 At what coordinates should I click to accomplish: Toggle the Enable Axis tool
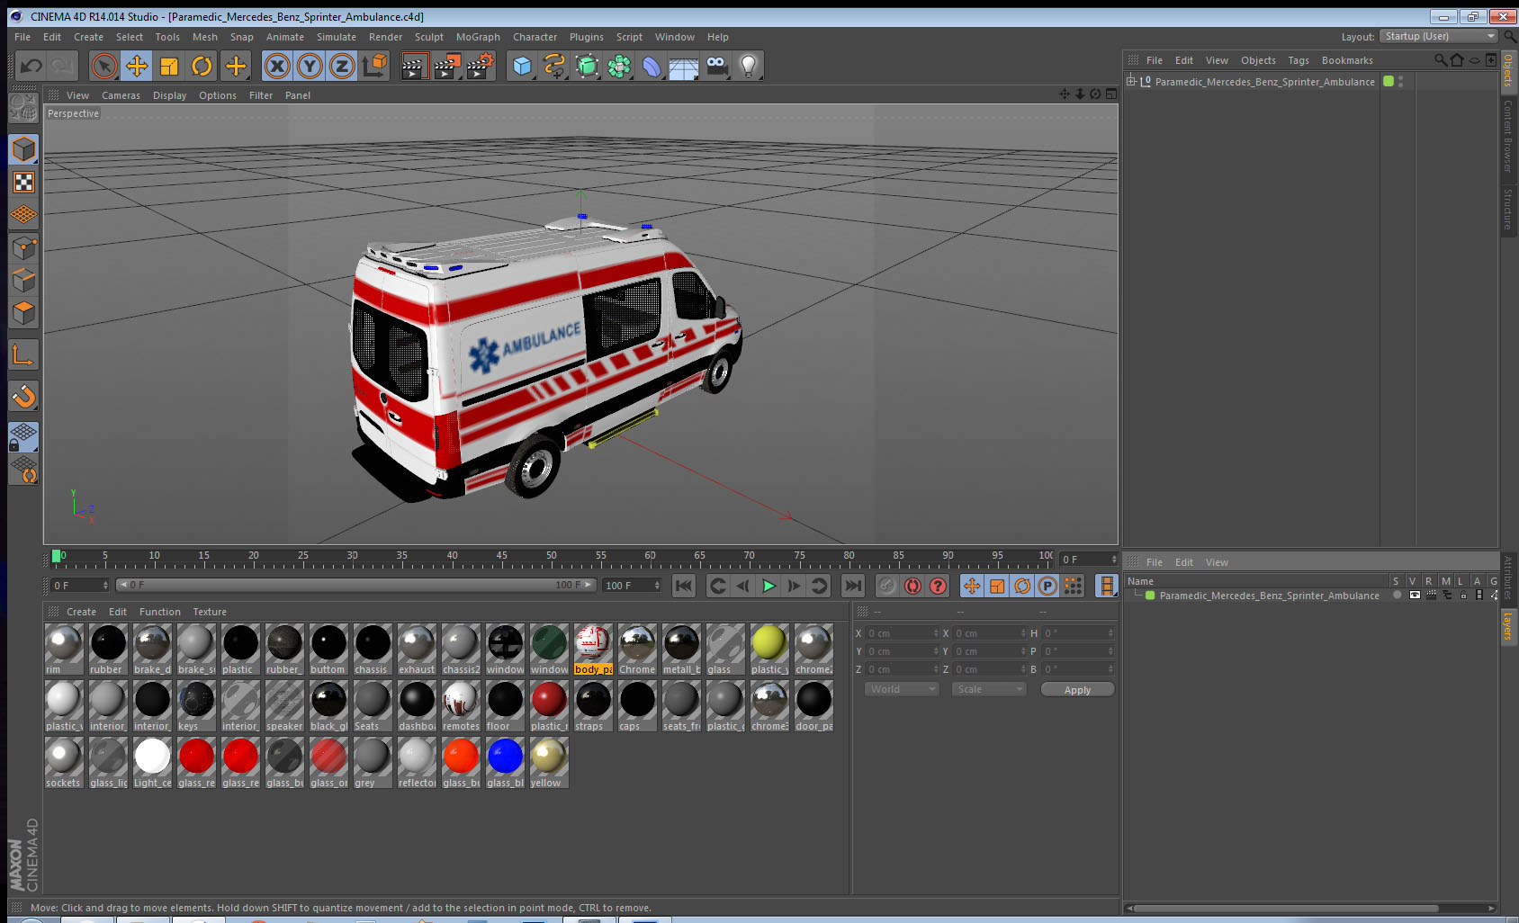click(23, 355)
